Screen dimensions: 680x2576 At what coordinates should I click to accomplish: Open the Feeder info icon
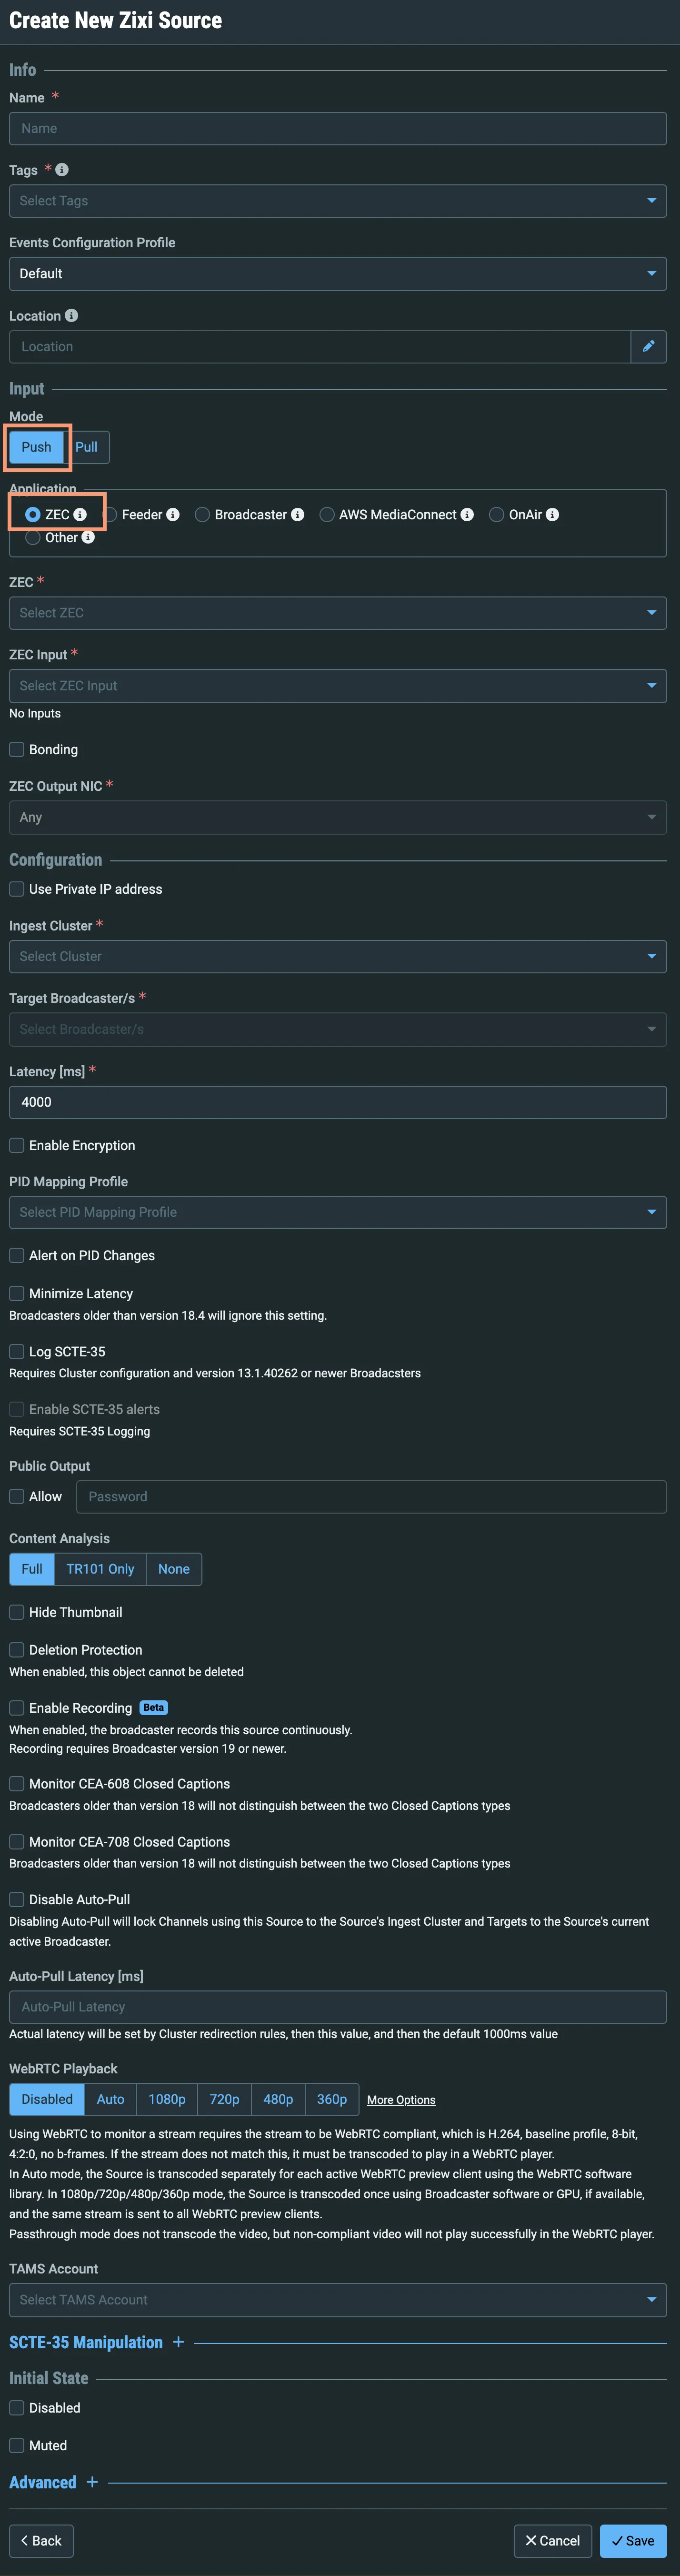173,515
